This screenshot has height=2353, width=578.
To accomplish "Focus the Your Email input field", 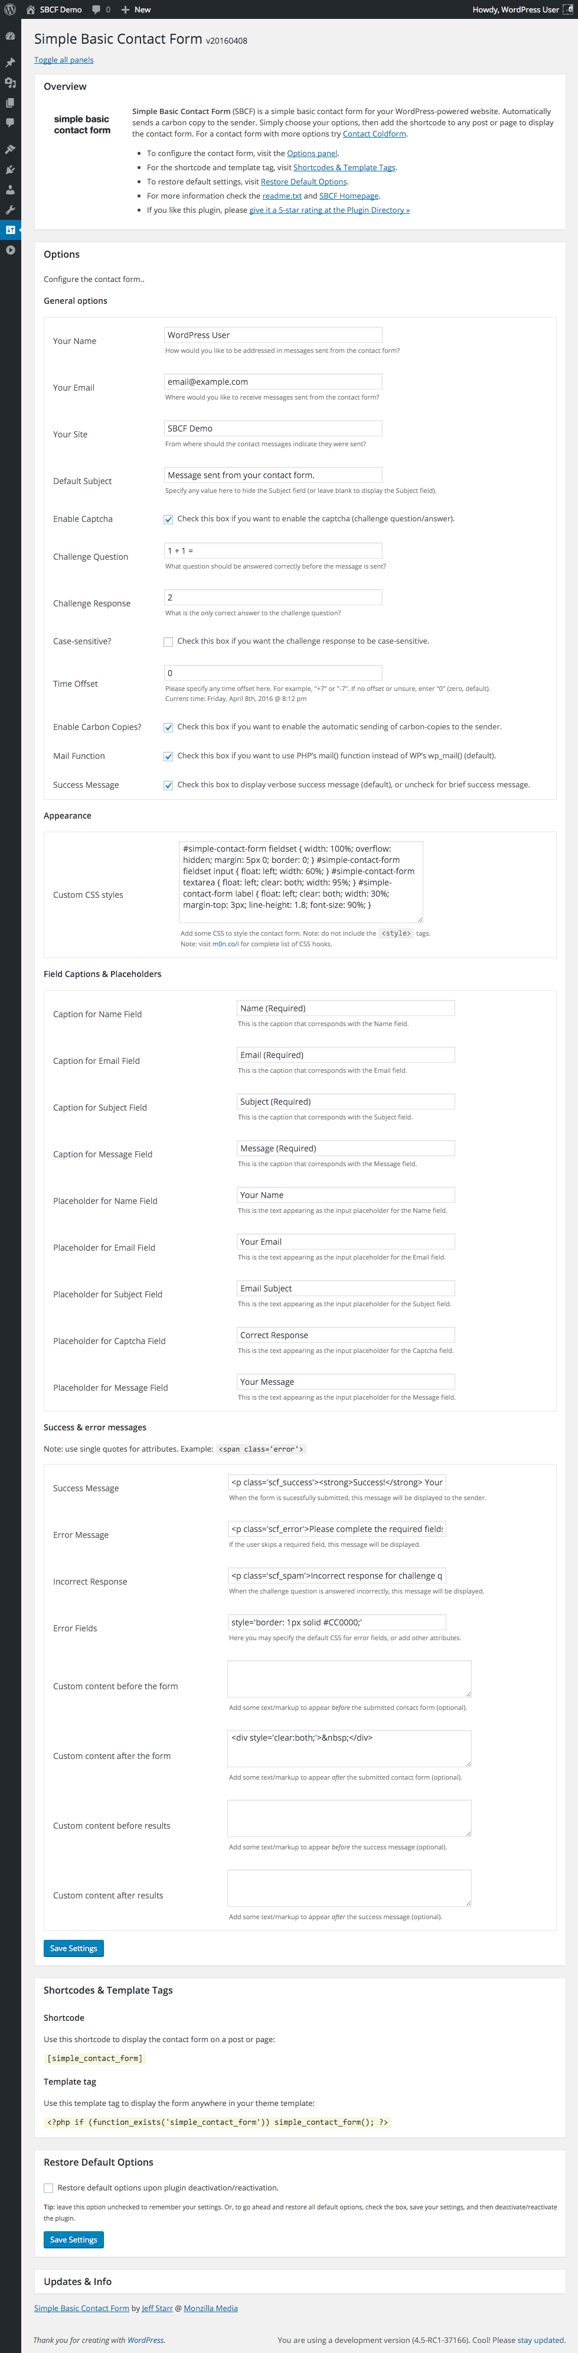I will [273, 382].
